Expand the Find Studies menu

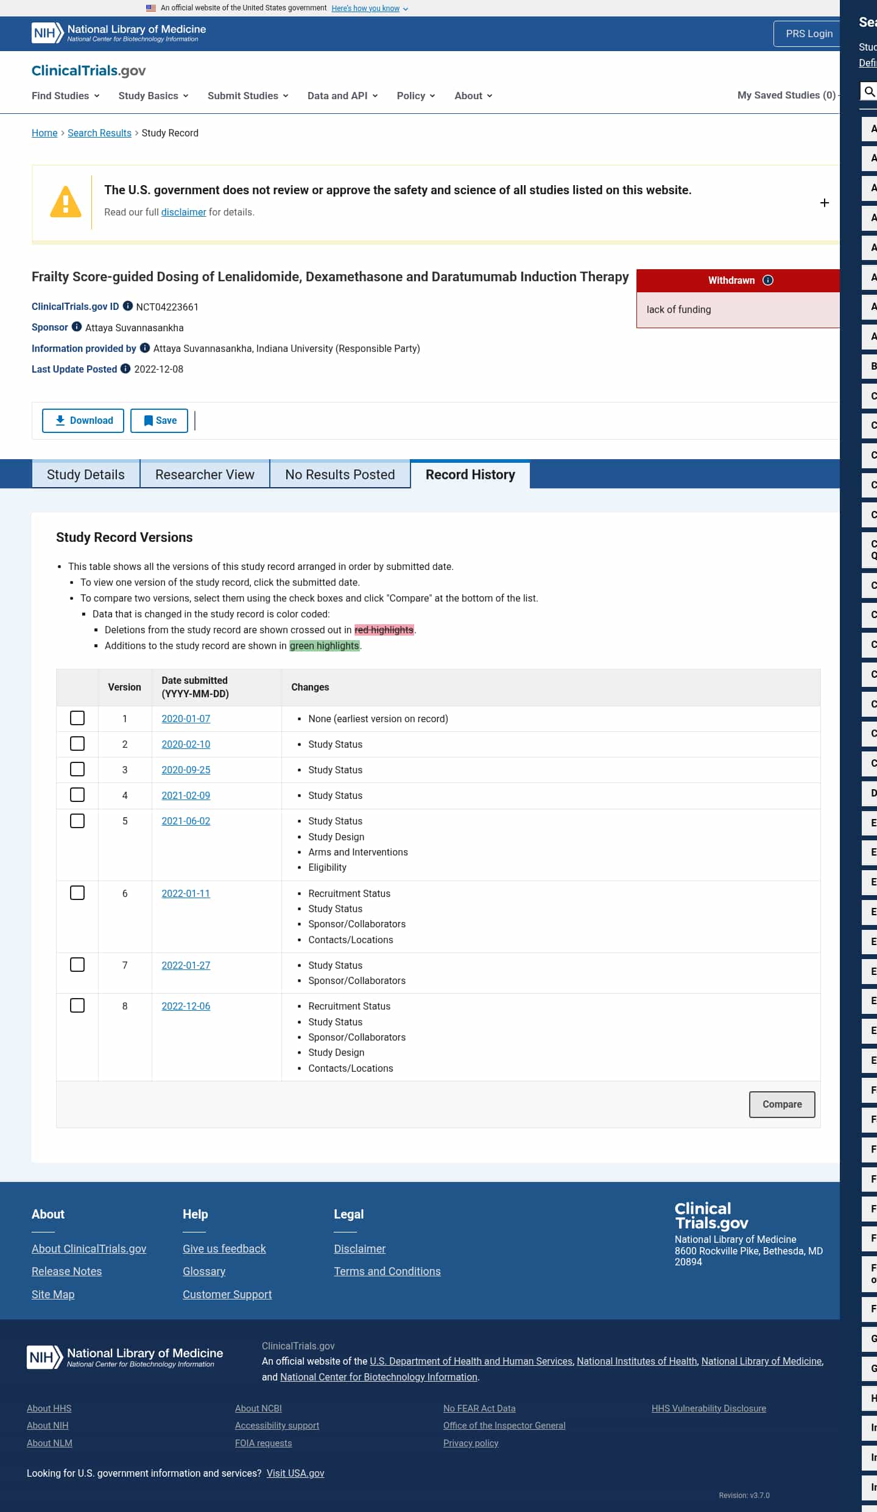tap(66, 96)
